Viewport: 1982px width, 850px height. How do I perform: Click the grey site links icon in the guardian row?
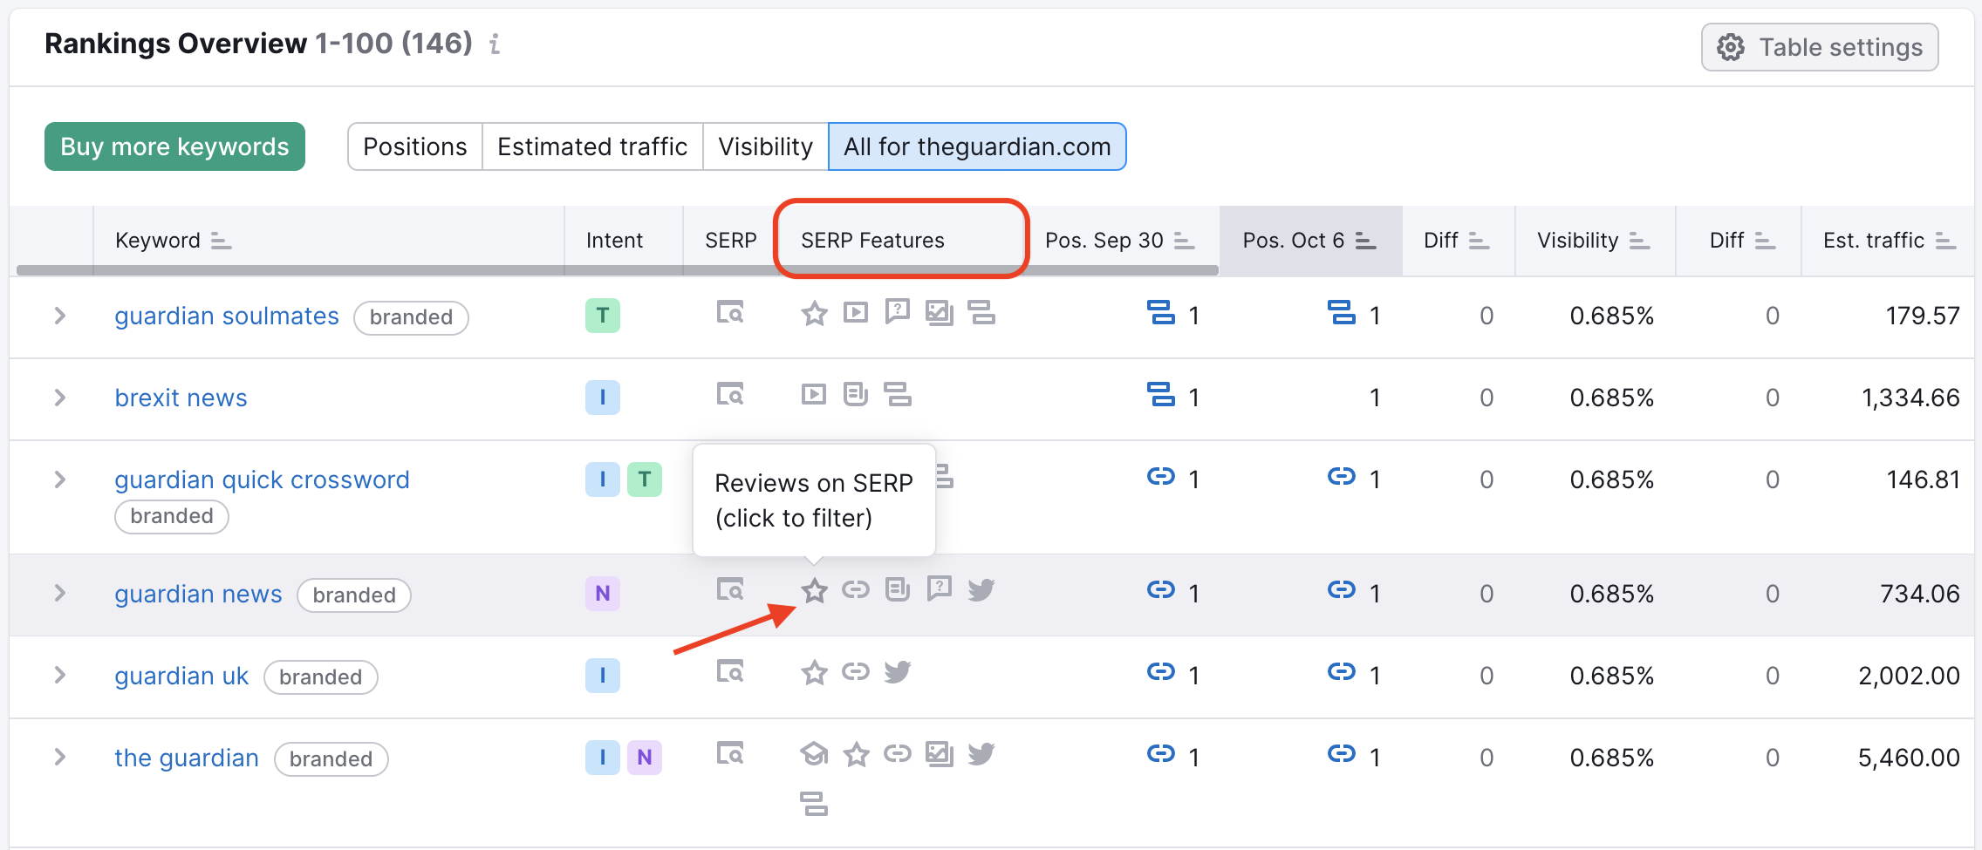tap(898, 753)
